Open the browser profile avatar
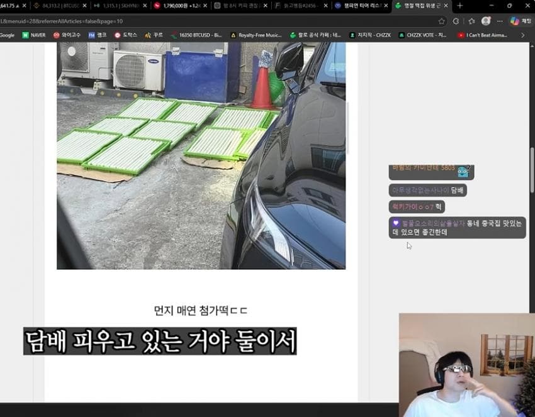 coord(486,21)
